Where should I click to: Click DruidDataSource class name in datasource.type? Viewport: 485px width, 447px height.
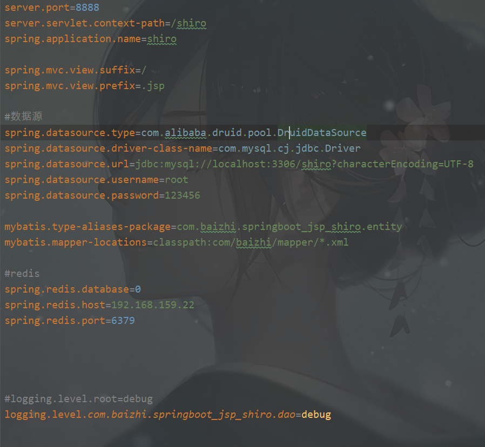(322, 133)
